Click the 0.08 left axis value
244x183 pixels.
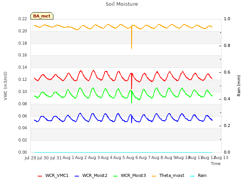pos(23,104)
